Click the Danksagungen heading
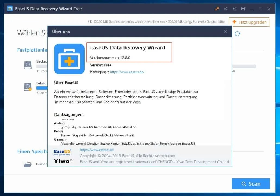This screenshot has height=196, width=280. coord(69,114)
